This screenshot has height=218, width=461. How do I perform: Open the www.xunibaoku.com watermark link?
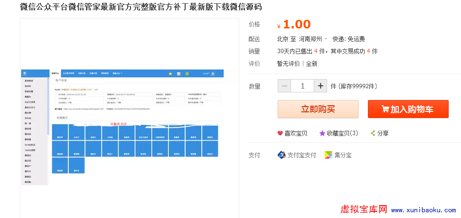coord(423,210)
